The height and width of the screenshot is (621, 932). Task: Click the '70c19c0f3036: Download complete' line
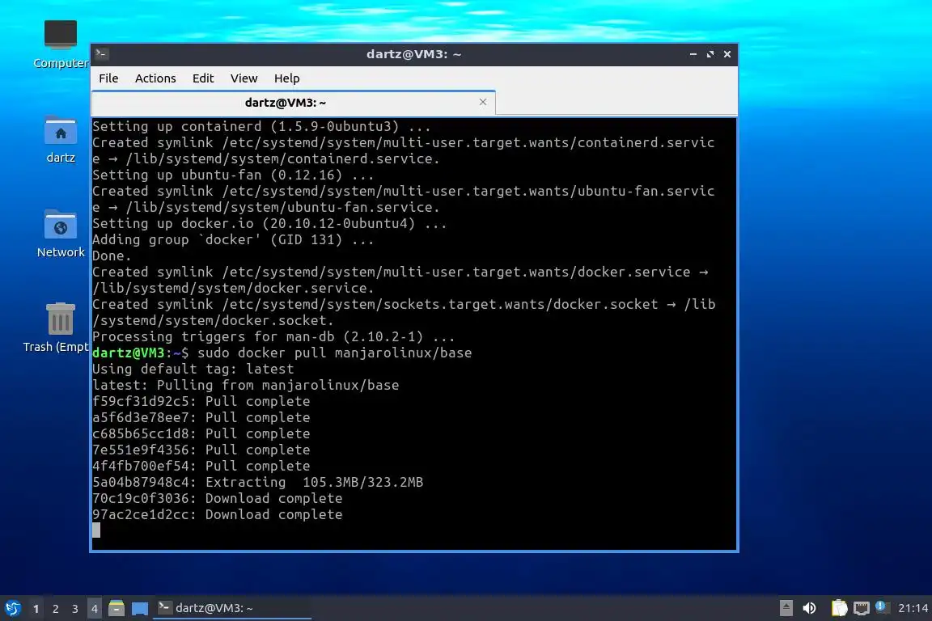217,498
